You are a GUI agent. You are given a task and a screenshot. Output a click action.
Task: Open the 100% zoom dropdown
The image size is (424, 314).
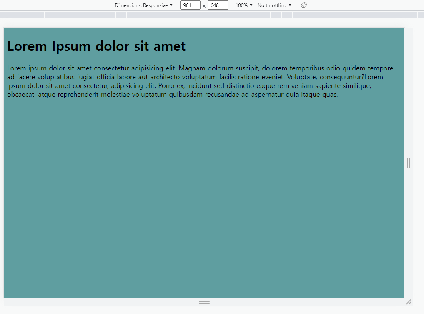tap(244, 5)
